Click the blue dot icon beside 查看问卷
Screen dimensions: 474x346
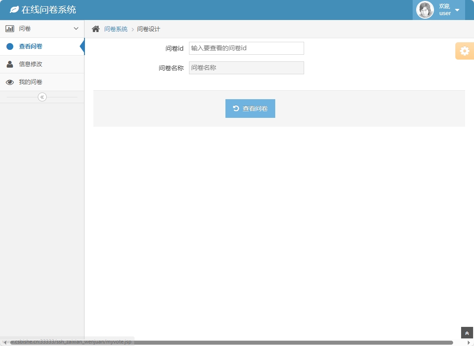[x=9, y=46]
